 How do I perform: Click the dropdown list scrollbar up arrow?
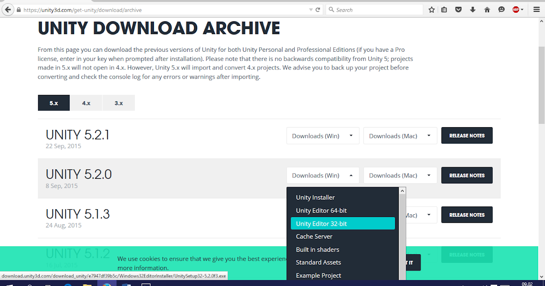[402, 191]
